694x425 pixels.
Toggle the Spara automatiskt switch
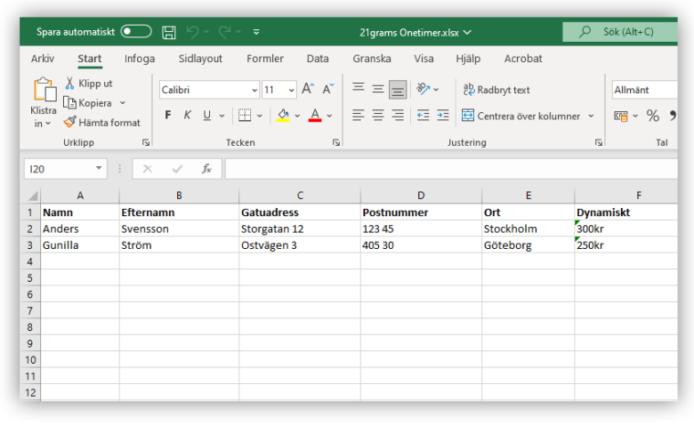tap(136, 31)
